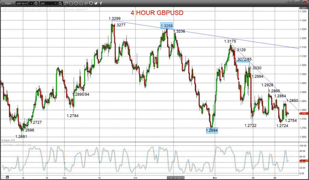Click the Chart window title label
Image resolution: width=309 pixels, height=180 pixels.
pos(8,4)
